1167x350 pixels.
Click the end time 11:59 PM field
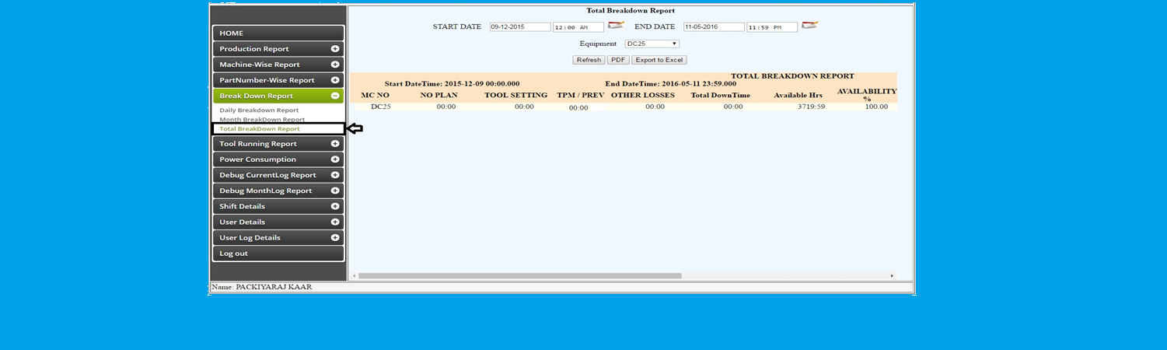point(772,27)
